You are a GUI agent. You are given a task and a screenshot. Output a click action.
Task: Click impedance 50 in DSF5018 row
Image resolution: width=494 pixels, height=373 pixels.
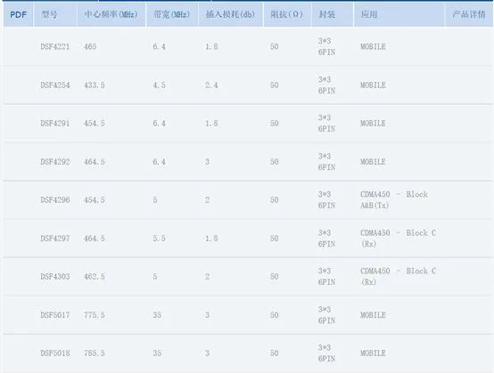274,353
